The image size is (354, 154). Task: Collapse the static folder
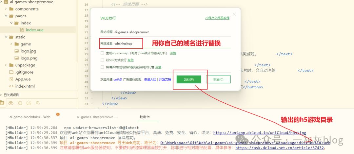click(6, 37)
